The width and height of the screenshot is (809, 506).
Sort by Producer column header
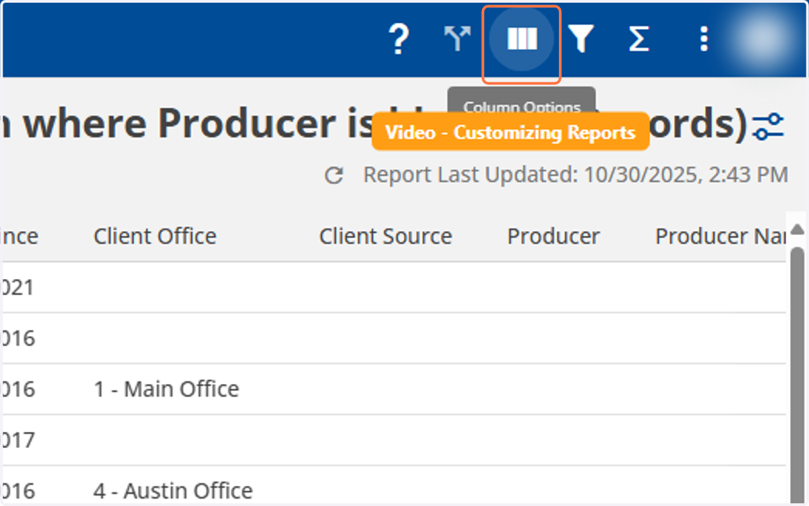[x=553, y=236]
